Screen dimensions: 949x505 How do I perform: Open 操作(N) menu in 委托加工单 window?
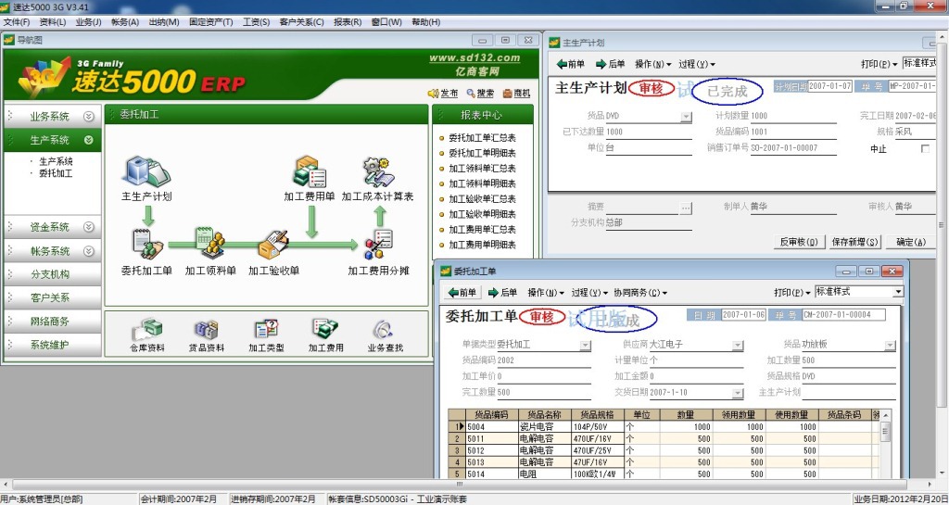(546, 293)
